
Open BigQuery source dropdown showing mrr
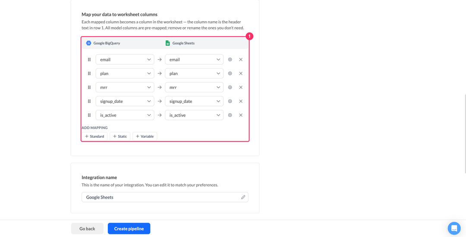[125, 88]
